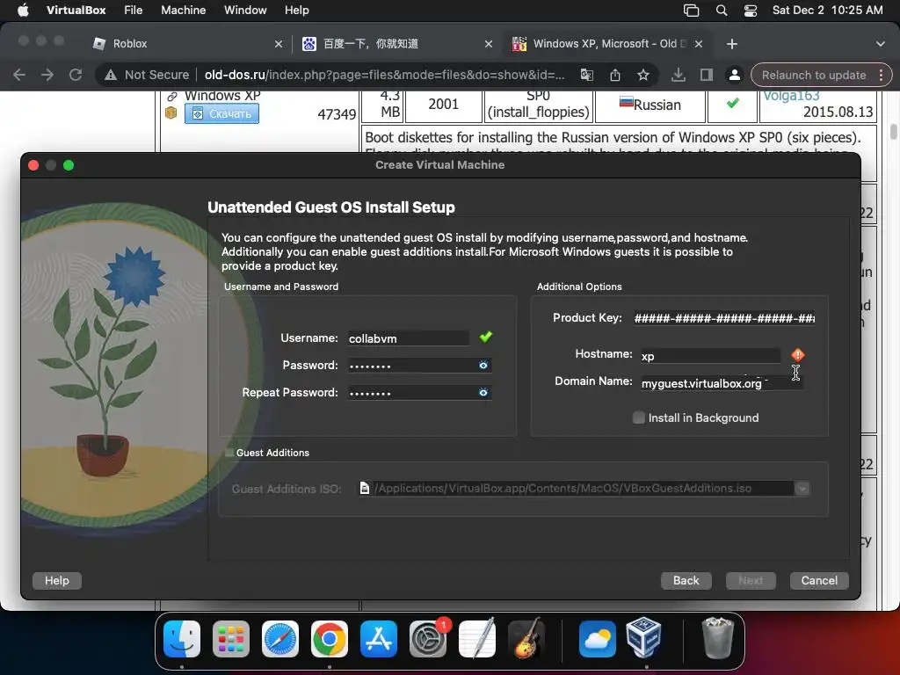Click the Username field containing collabvm

tap(408, 338)
